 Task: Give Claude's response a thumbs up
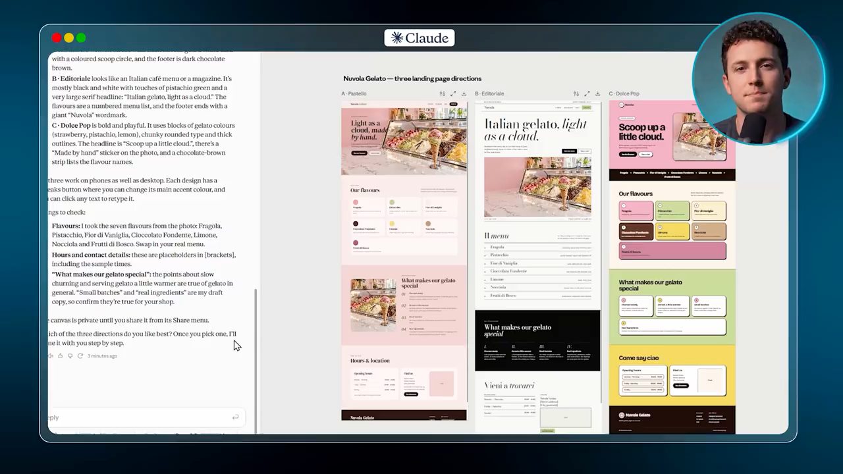click(60, 356)
